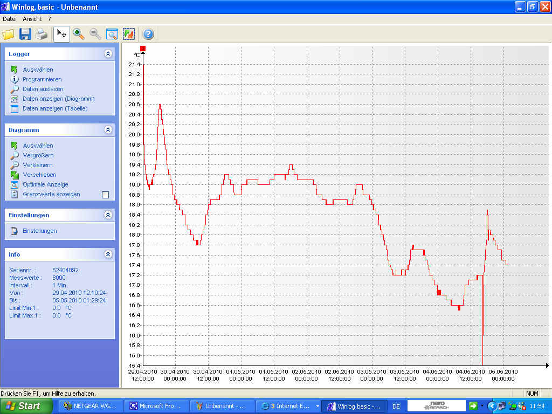The image size is (552, 414).
Task: Click the Windows Start button
Action: [26, 406]
